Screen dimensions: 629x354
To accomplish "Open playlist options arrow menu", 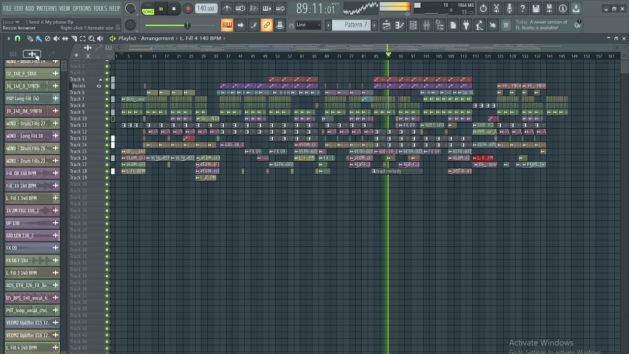I will point(8,38).
